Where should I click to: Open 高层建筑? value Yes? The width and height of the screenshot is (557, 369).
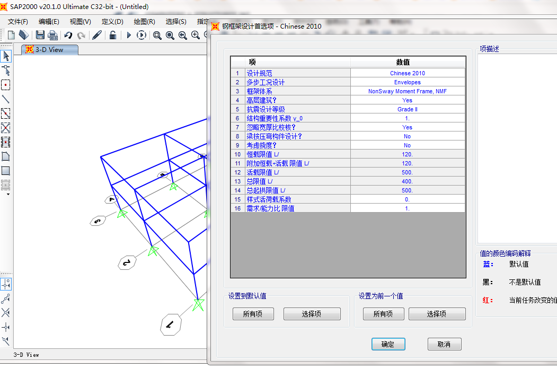click(408, 100)
